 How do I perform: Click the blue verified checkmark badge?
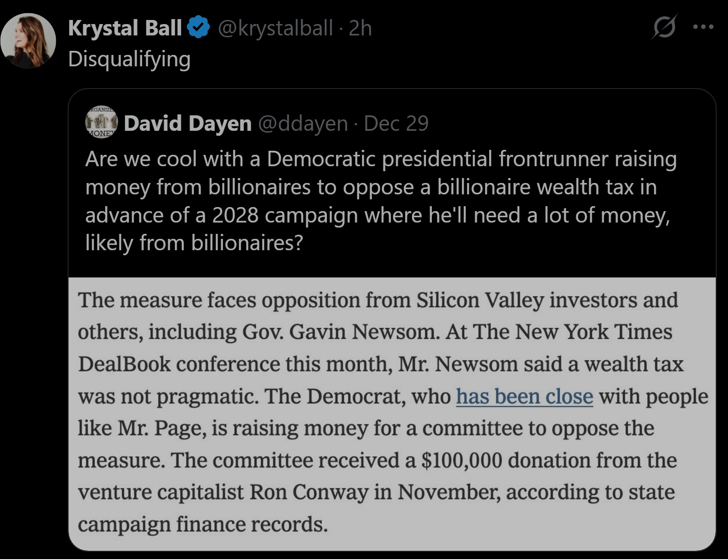pyautogui.click(x=199, y=27)
